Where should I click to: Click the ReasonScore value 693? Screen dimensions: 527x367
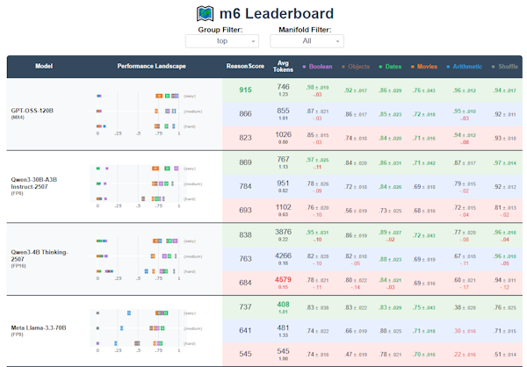point(245,211)
